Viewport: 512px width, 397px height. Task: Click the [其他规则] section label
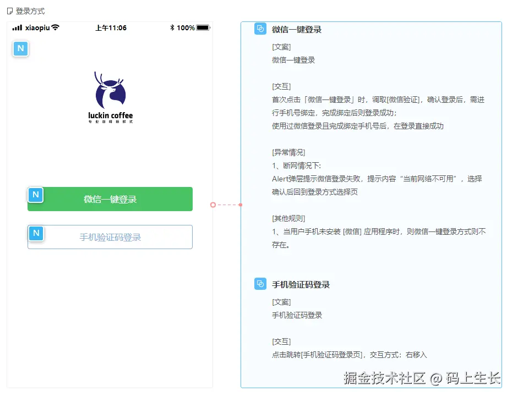click(x=288, y=218)
